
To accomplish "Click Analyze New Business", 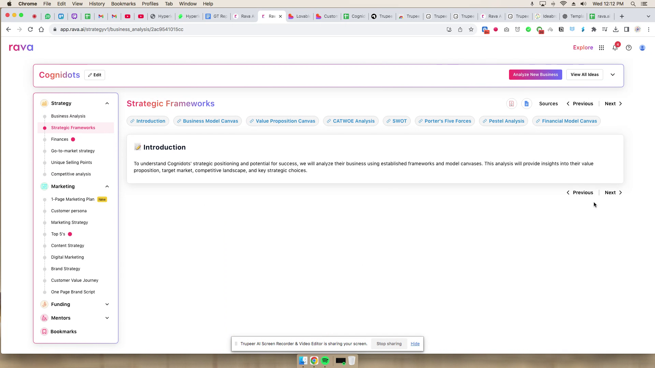I will coord(535,74).
